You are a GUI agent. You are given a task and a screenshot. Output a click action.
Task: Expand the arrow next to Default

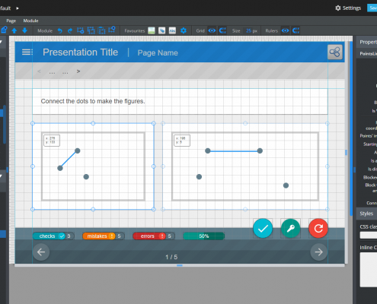[x=18, y=8]
